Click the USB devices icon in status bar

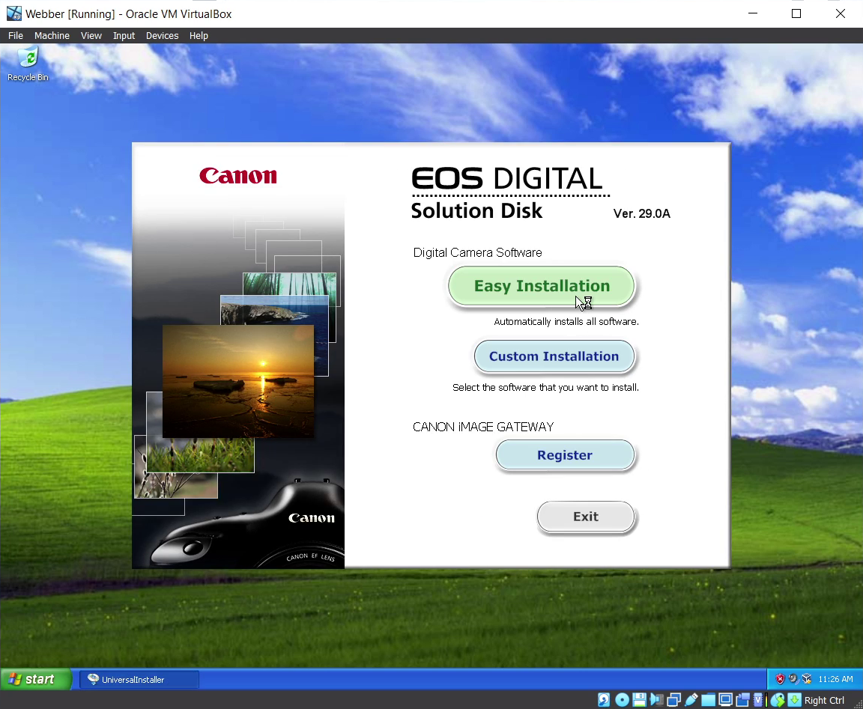[691, 700]
